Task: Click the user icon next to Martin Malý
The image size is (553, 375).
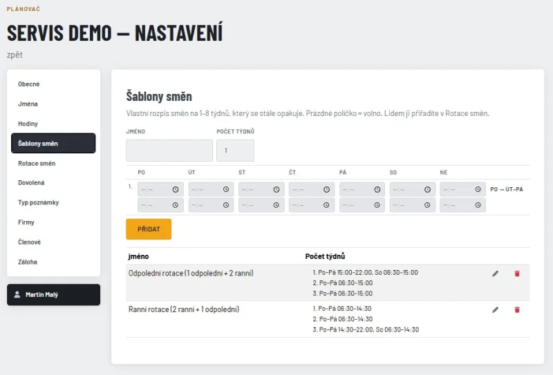Action: [17, 294]
